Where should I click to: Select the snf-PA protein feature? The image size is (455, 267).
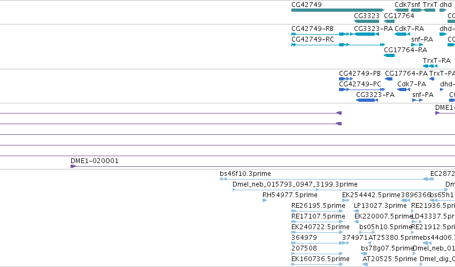pyautogui.click(x=417, y=100)
